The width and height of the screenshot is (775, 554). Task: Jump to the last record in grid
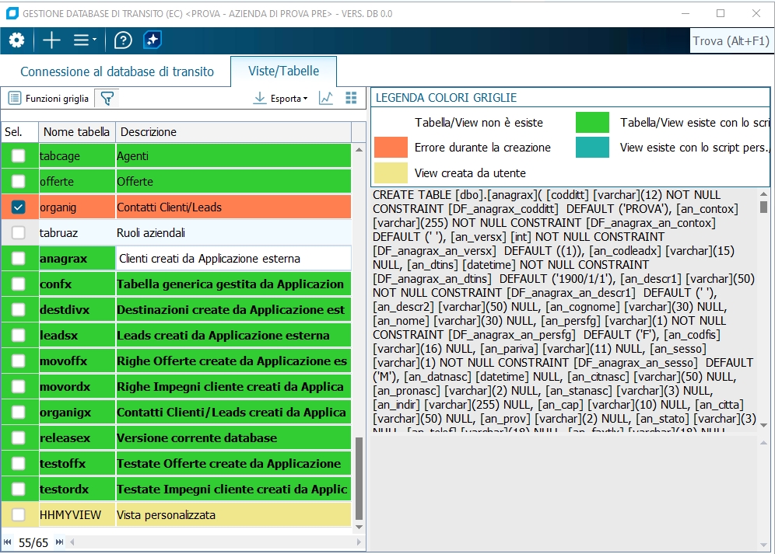(x=59, y=542)
